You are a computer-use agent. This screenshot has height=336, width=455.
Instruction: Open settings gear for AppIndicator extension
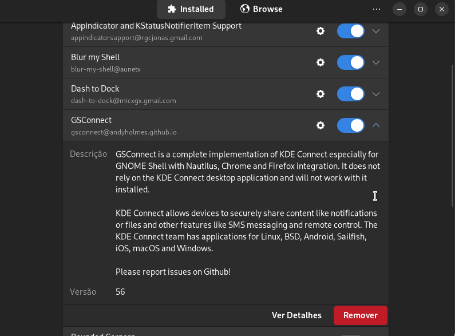321,31
